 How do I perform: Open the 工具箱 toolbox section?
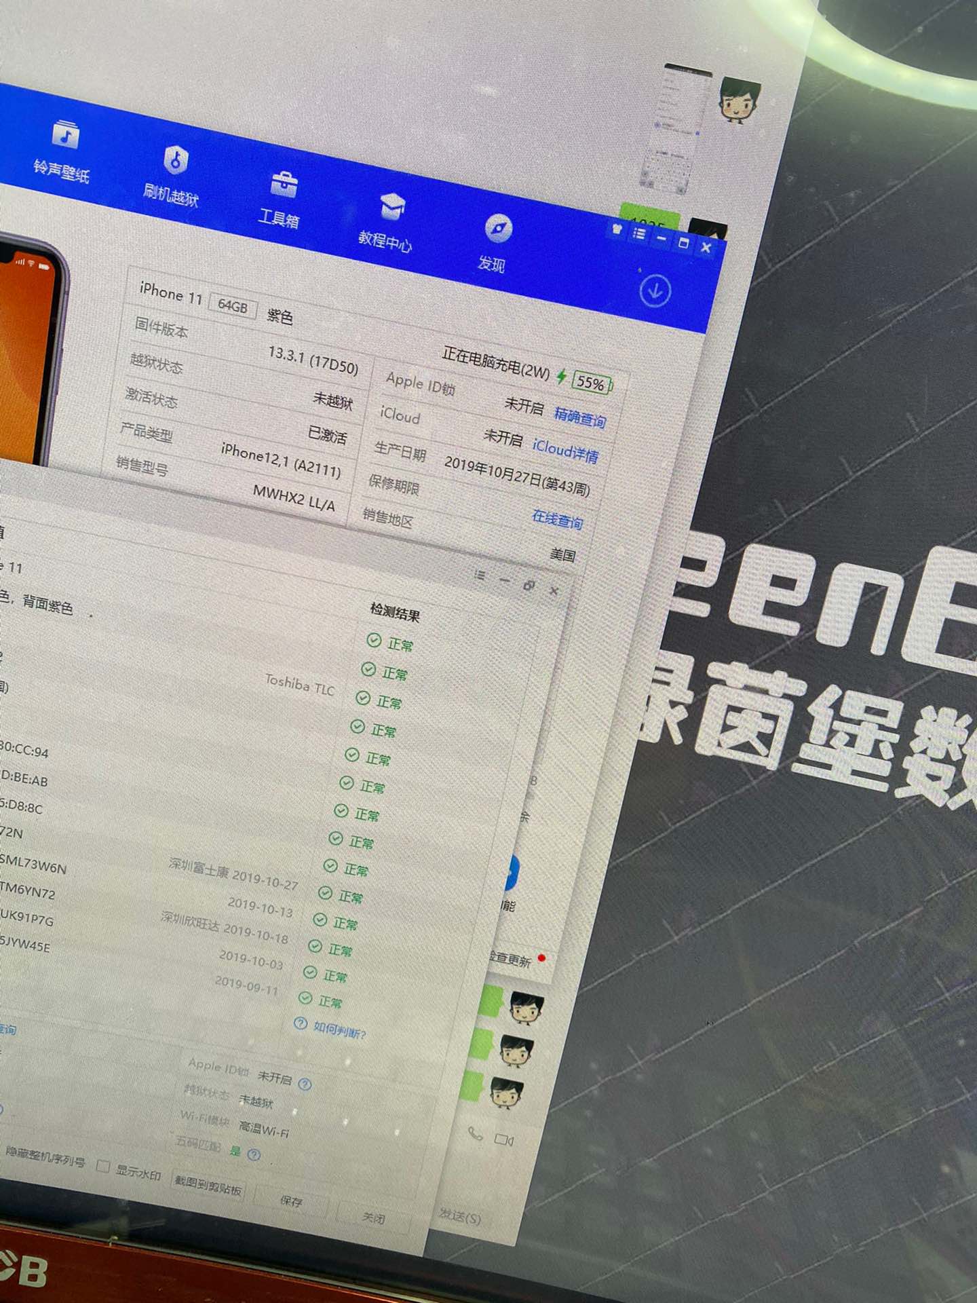pyautogui.click(x=280, y=200)
